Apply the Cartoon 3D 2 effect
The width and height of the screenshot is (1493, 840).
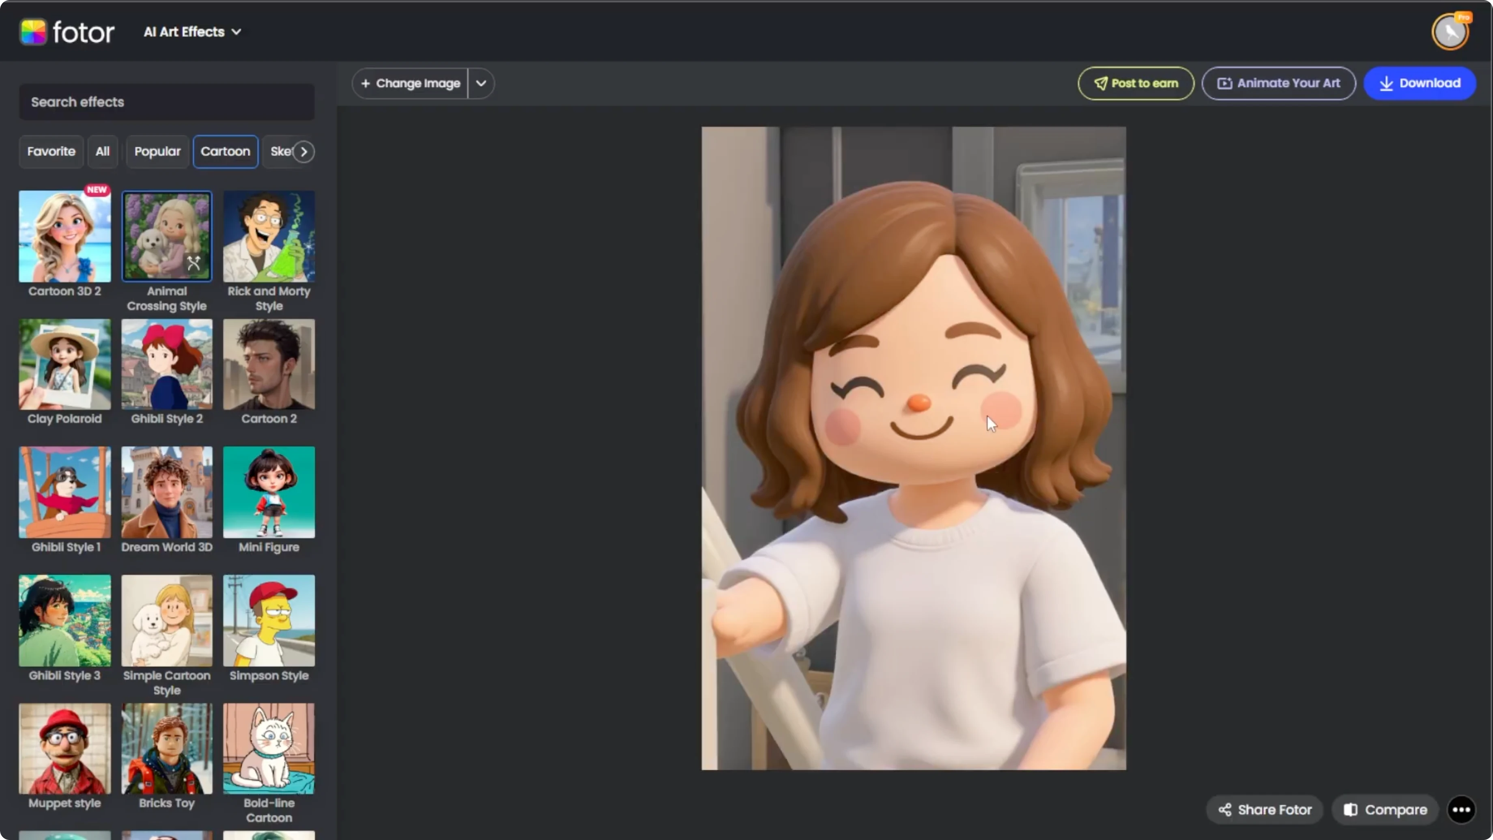[x=65, y=237]
